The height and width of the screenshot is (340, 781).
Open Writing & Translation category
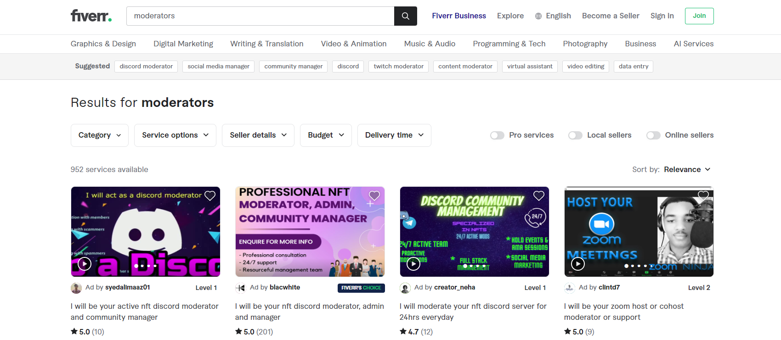267,44
